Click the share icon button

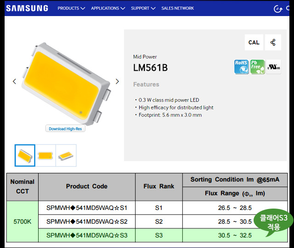pos(273,42)
